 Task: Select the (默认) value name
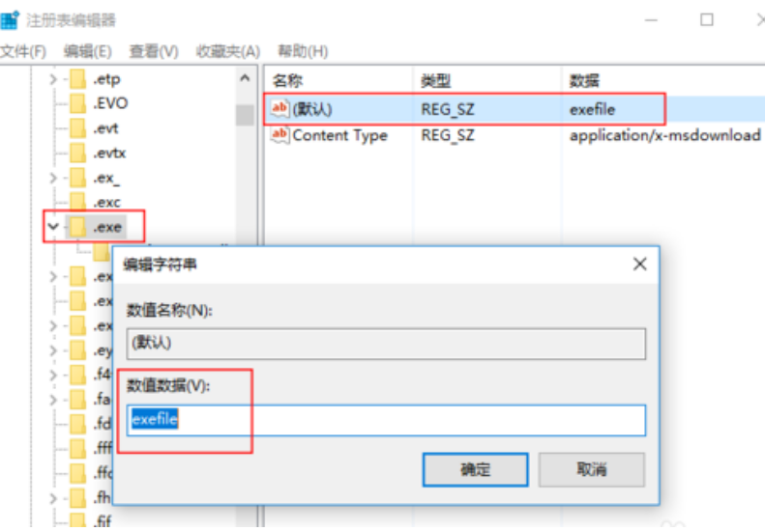pos(312,109)
